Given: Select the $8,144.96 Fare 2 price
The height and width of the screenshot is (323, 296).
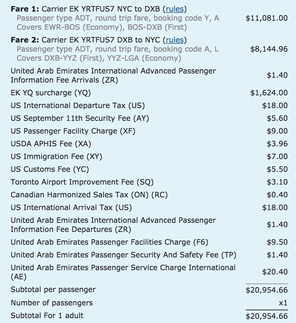Looking at the screenshot, I should tap(269, 49).
